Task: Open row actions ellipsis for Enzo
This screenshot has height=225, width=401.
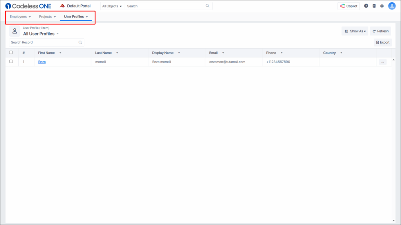Action: click(383, 62)
